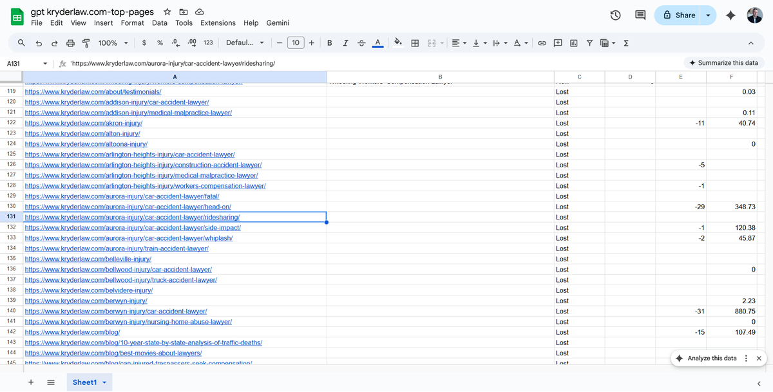Decrease the font size
Image resolution: width=773 pixels, height=392 pixels.
click(280, 43)
